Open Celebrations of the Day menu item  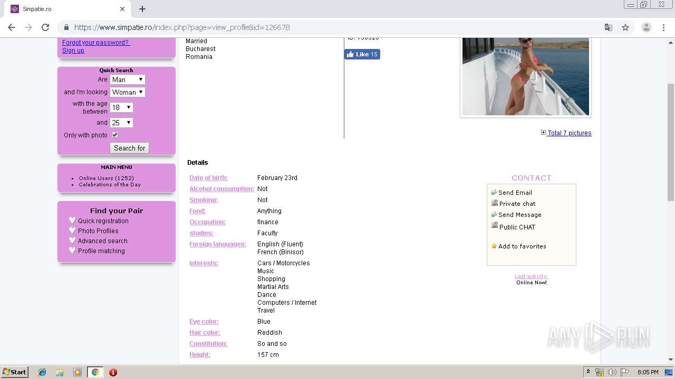[x=110, y=185]
